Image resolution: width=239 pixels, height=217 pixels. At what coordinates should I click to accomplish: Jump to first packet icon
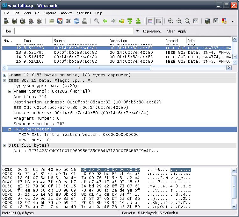coord(130,21)
